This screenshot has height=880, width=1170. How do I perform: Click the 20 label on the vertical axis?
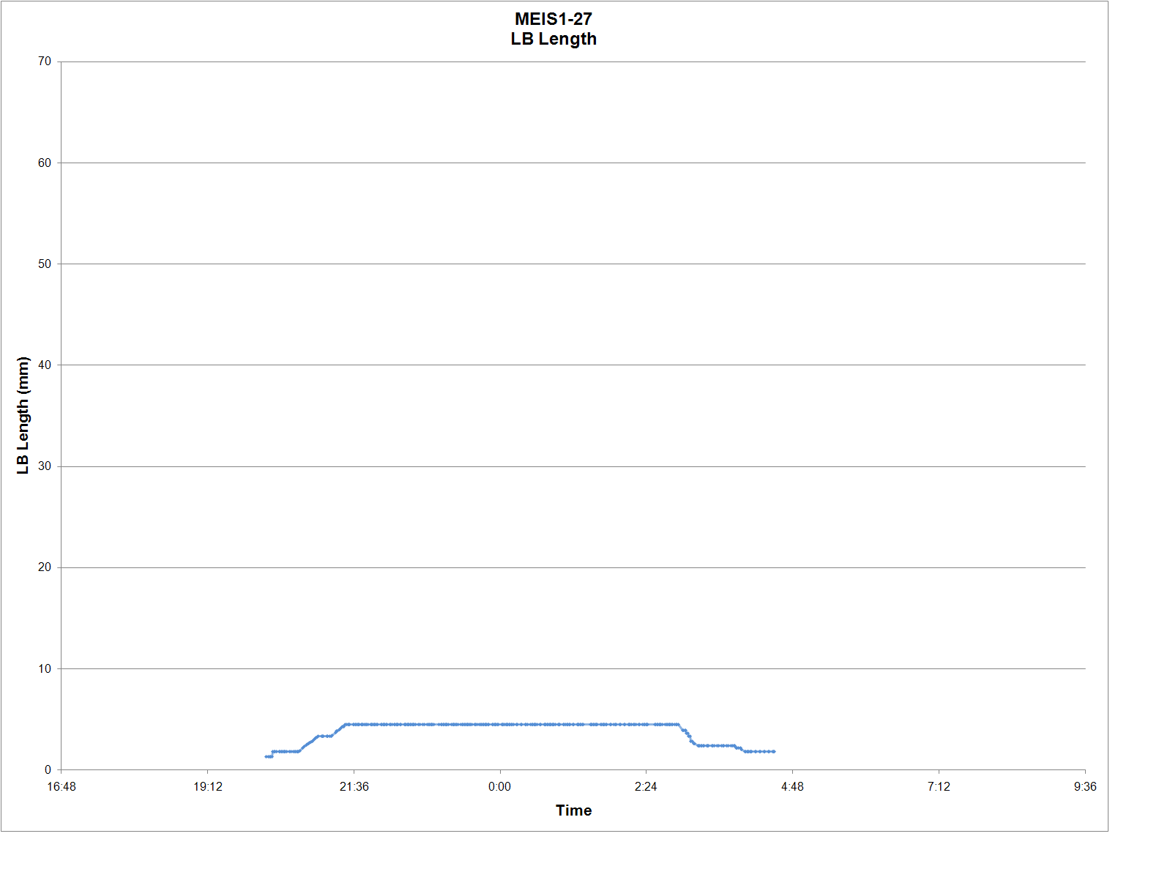45,567
